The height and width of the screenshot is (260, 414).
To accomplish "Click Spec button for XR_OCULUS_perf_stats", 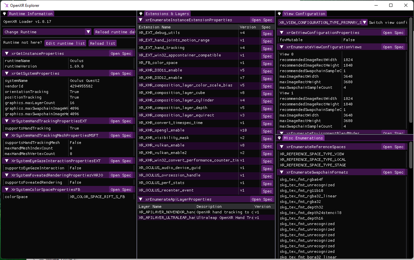I will pyautogui.click(x=267, y=184).
